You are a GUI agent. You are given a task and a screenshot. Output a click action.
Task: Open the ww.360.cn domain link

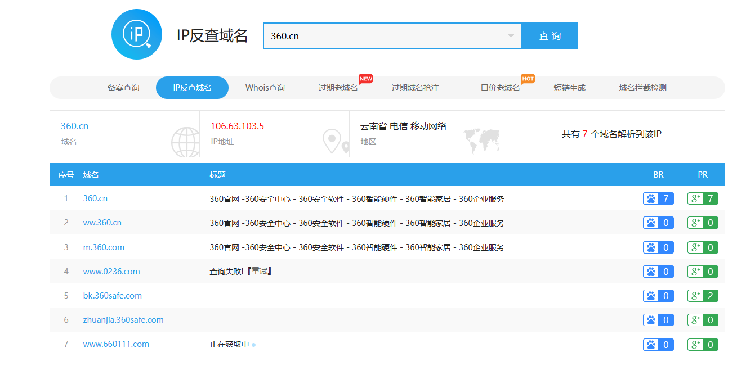coord(102,223)
